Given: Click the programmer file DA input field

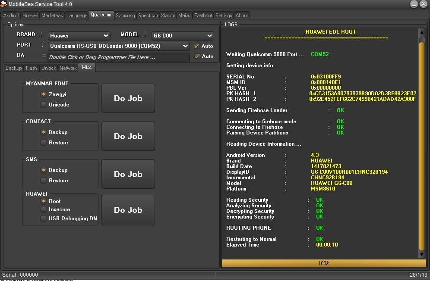Looking at the screenshot, I should click(118, 57).
